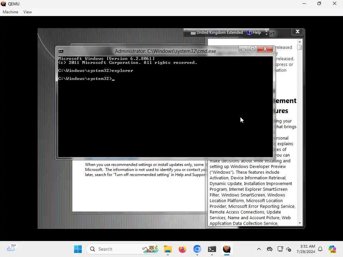Open Firefox from the taskbar
The image size is (343, 257).
click(183, 249)
